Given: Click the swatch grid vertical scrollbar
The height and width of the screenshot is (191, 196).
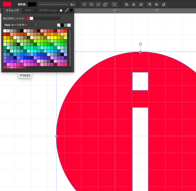Looking at the screenshot, I should click(70, 48).
